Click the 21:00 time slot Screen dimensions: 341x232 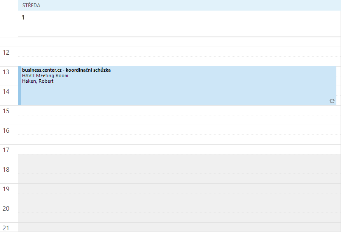tap(178, 227)
